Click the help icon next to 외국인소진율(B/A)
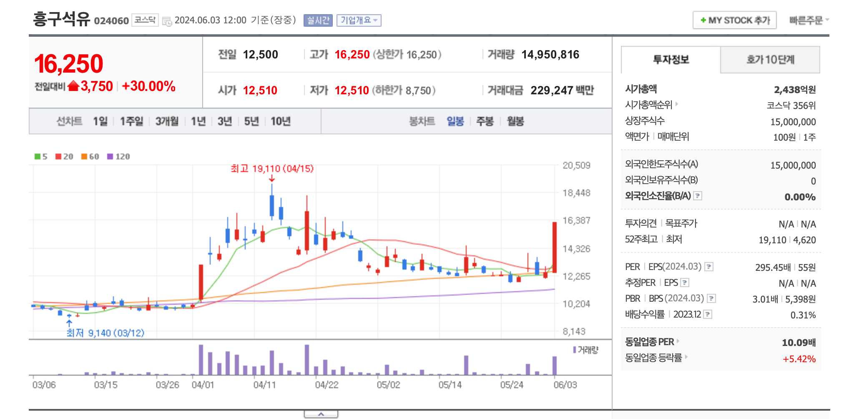Viewport: 849px width, 419px height. point(698,197)
